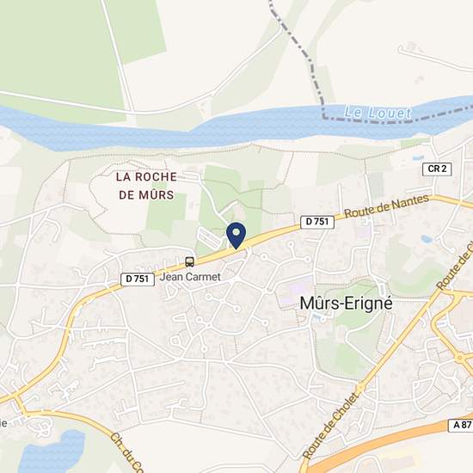The height and width of the screenshot is (473, 473).
Task: Click the Jean Carmet stop name
Action: coord(190,277)
